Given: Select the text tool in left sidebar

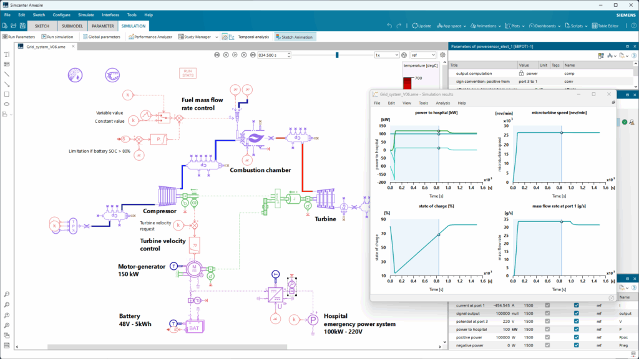Looking at the screenshot, I should click(x=7, y=54).
